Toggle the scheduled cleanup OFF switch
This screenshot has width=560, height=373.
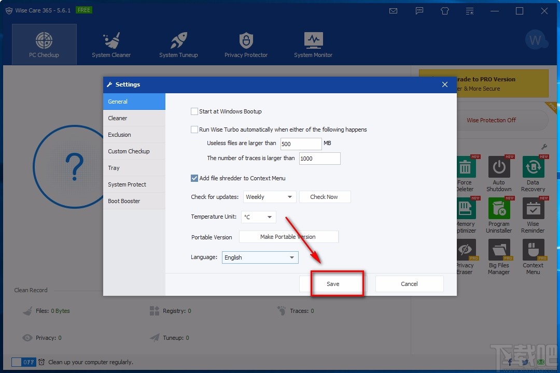click(23, 362)
